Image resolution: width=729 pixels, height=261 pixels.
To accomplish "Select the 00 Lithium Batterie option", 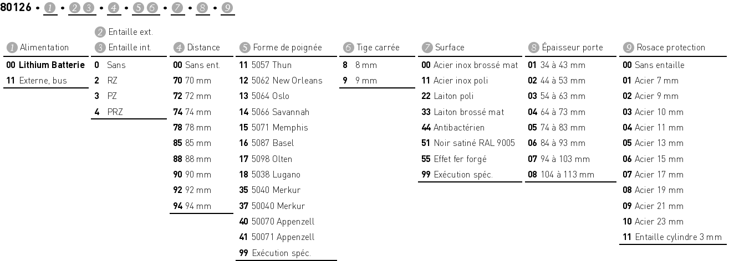I will coord(45,65).
